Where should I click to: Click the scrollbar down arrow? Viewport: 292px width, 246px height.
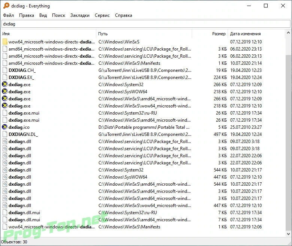pos(288,234)
